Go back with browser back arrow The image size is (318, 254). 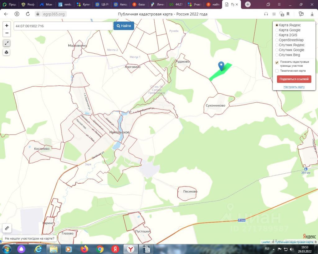point(6,14)
